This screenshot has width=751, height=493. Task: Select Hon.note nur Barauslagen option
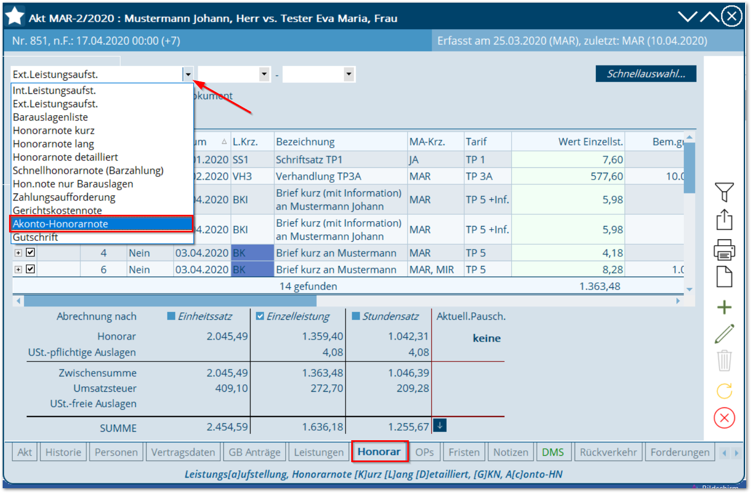point(102,184)
